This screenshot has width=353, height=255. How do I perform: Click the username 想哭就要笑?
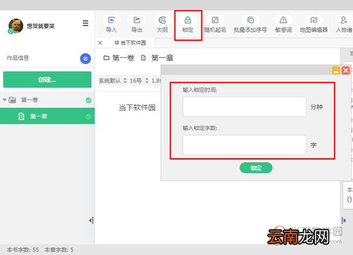pos(40,26)
